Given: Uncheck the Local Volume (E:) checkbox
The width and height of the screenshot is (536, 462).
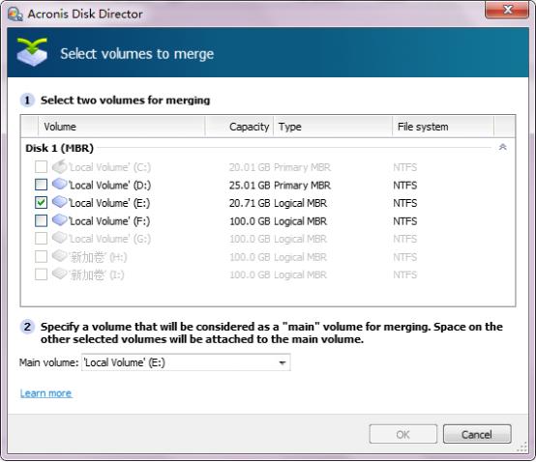Looking at the screenshot, I should pyautogui.click(x=41, y=203).
